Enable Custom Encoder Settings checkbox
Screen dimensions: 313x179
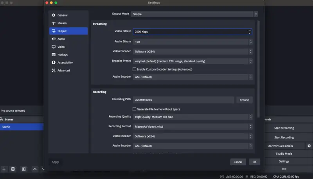click(x=134, y=69)
